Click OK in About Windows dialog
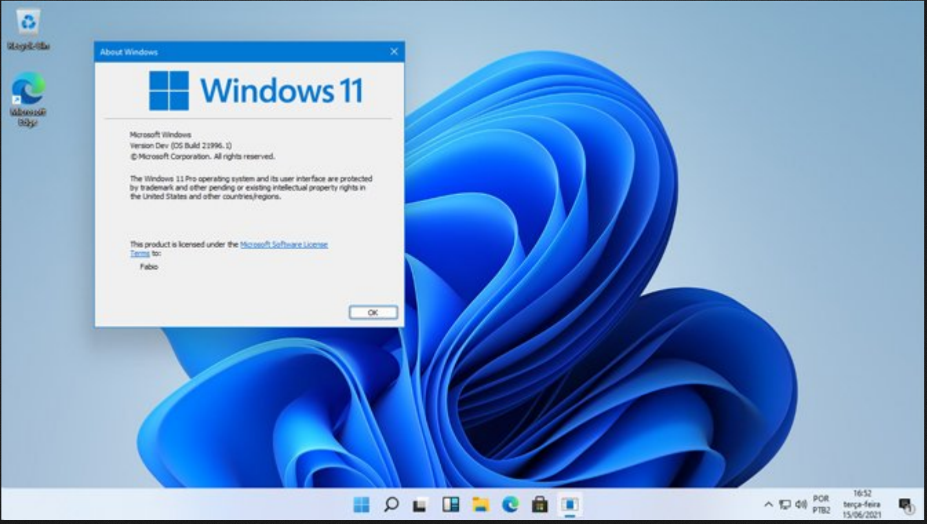The height and width of the screenshot is (524, 927). pyautogui.click(x=373, y=313)
